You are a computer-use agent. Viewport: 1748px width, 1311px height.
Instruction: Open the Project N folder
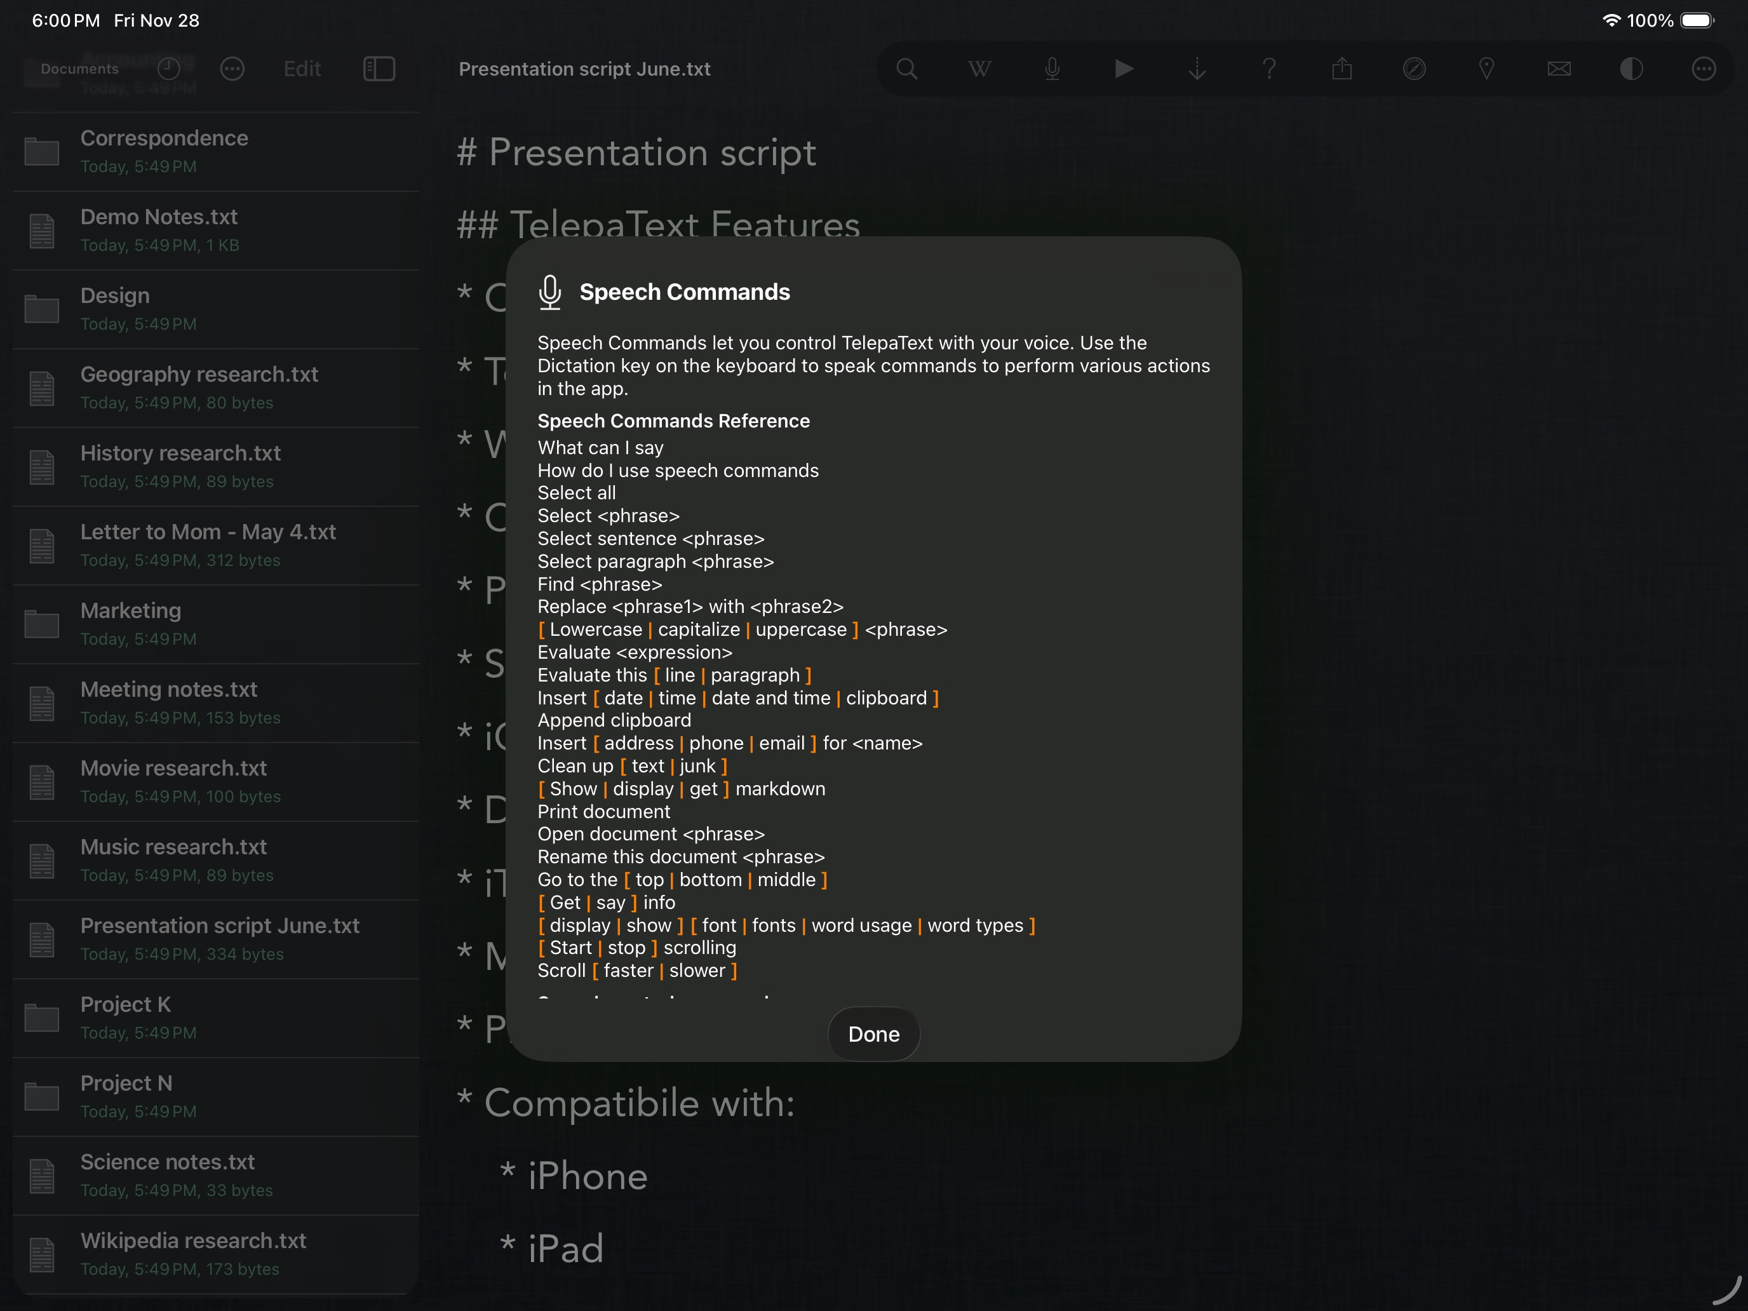(216, 1097)
